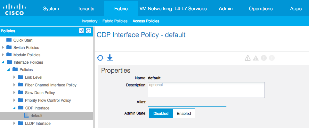309x128 pixels.
Task: Refresh the CDP Interface Policy pane
Action: pyautogui.click(x=100, y=58)
